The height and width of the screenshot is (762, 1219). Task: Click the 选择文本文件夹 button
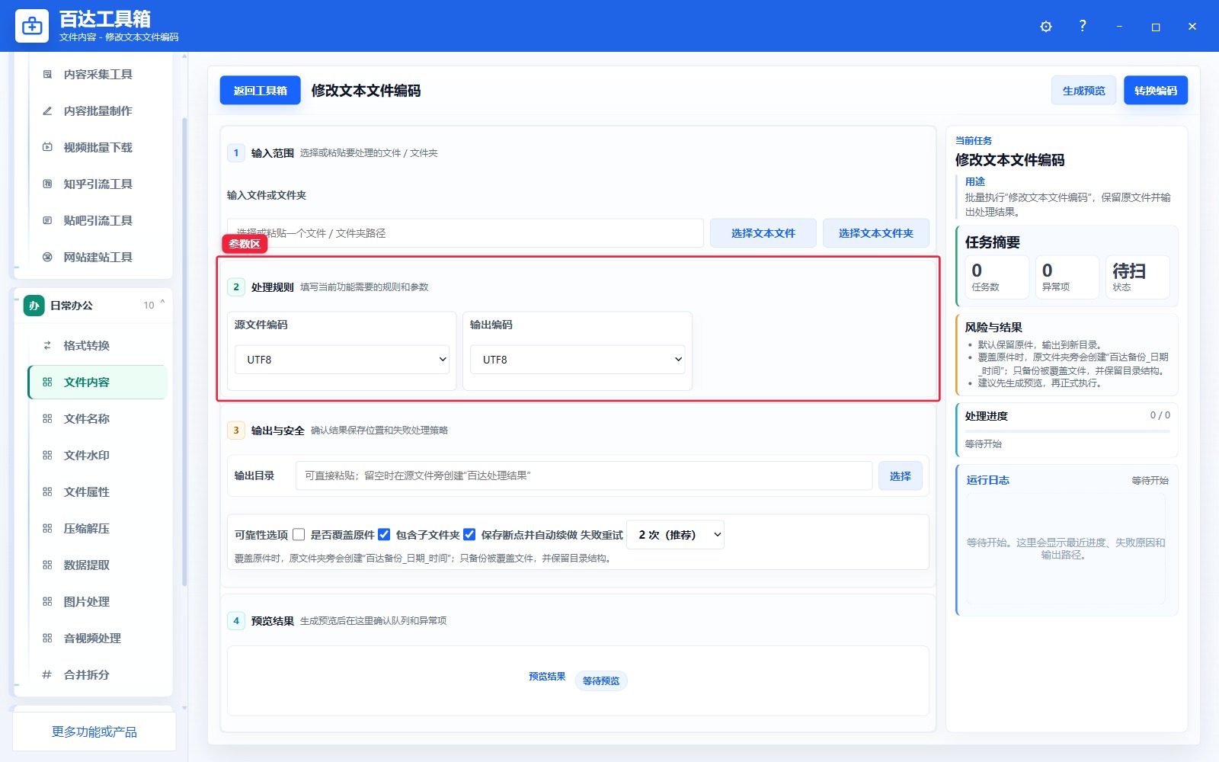point(876,233)
